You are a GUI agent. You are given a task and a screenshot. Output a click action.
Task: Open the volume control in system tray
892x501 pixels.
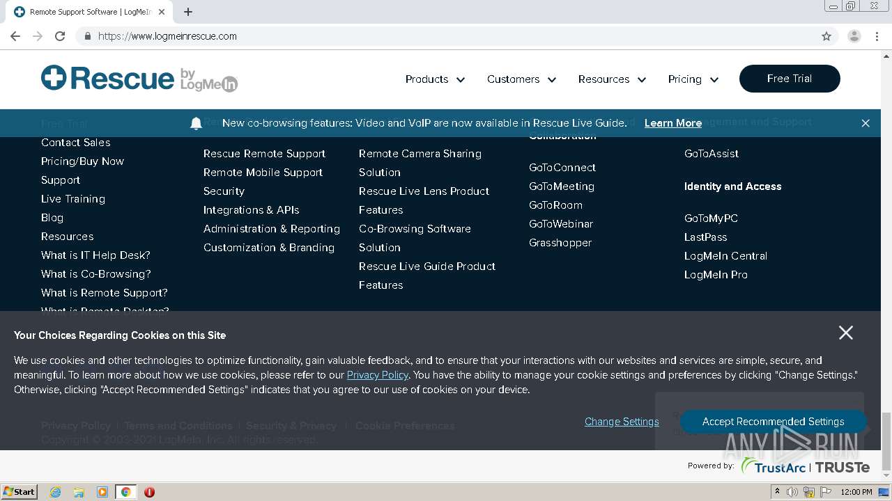click(793, 492)
